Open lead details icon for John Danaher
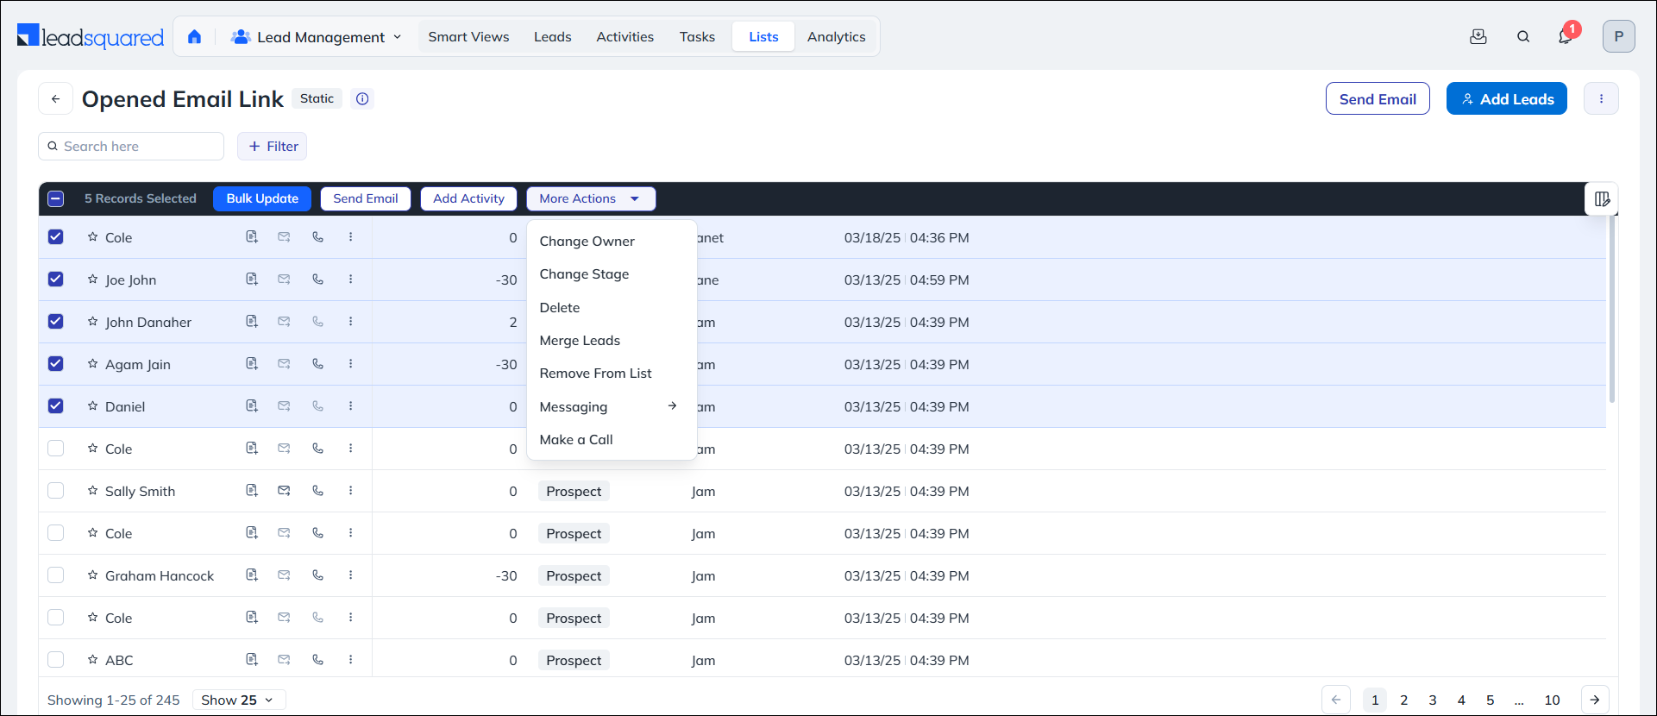 (x=252, y=322)
